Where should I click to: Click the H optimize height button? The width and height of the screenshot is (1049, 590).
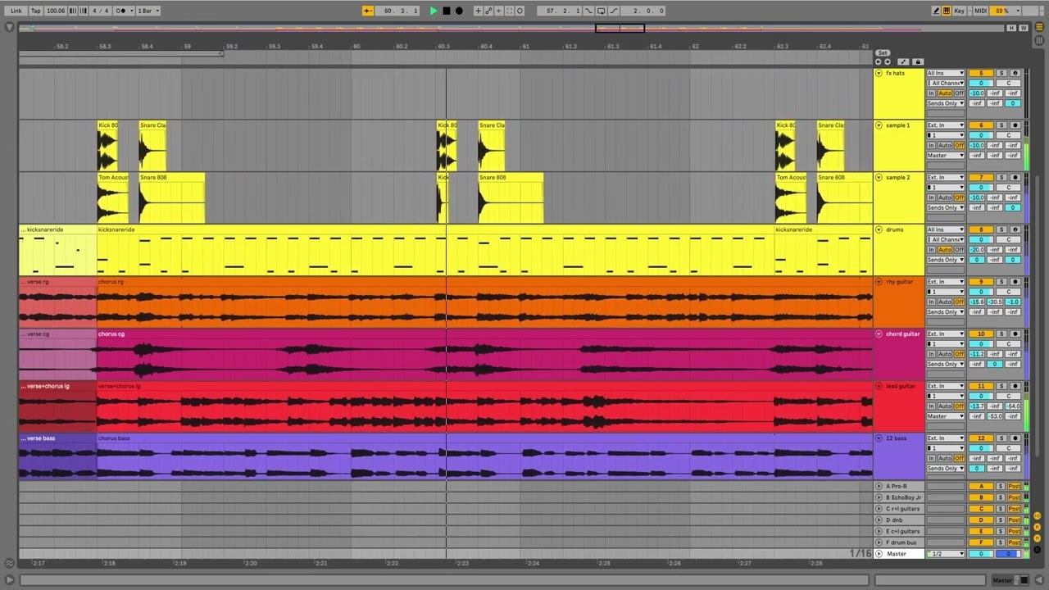pos(1012,28)
